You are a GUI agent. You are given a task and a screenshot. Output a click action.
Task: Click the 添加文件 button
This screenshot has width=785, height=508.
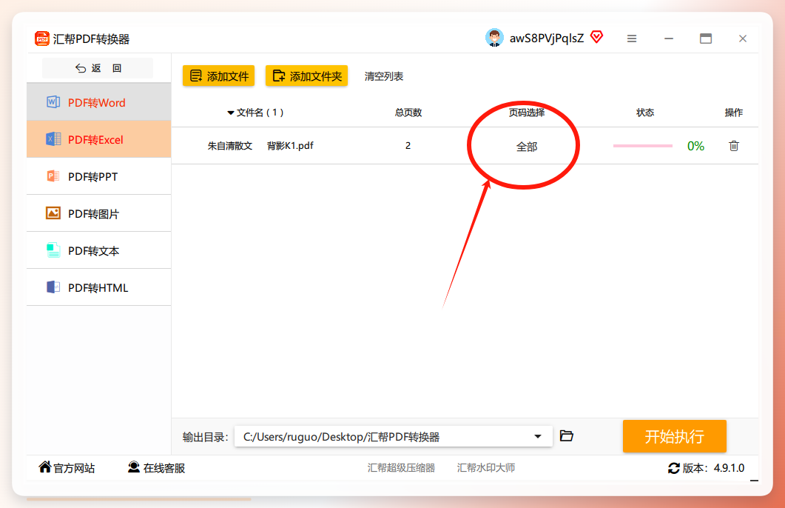click(x=218, y=76)
